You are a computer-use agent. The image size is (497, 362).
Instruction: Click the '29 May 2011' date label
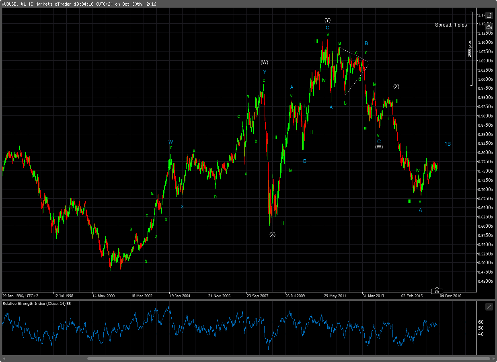[335, 296]
